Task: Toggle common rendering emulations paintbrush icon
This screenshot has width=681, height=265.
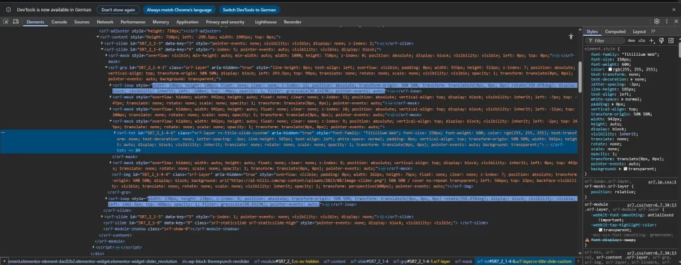Action: click(661, 41)
